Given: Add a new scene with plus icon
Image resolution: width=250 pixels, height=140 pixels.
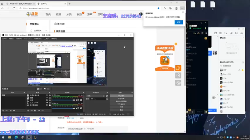Looking at the screenshot, I should [3, 110].
